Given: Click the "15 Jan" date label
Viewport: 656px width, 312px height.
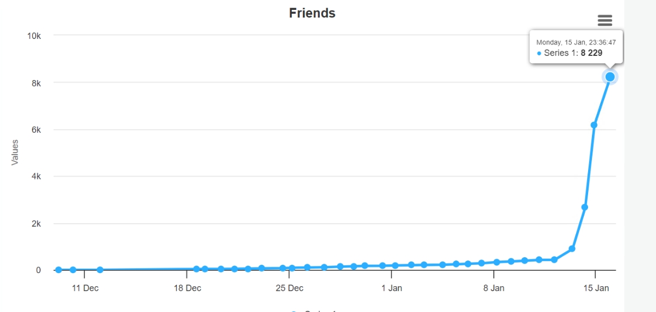Looking at the screenshot, I should (596, 288).
